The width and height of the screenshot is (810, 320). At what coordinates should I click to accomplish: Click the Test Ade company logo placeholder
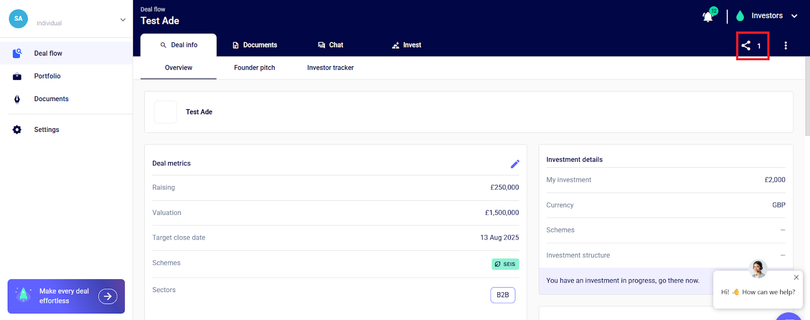tap(166, 112)
